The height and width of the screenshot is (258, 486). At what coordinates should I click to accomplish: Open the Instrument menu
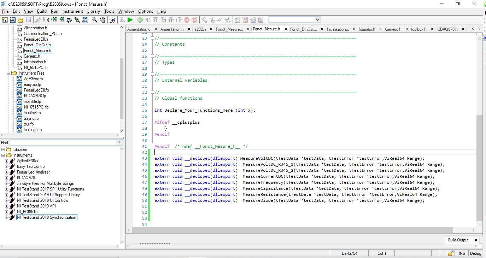pos(72,11)
